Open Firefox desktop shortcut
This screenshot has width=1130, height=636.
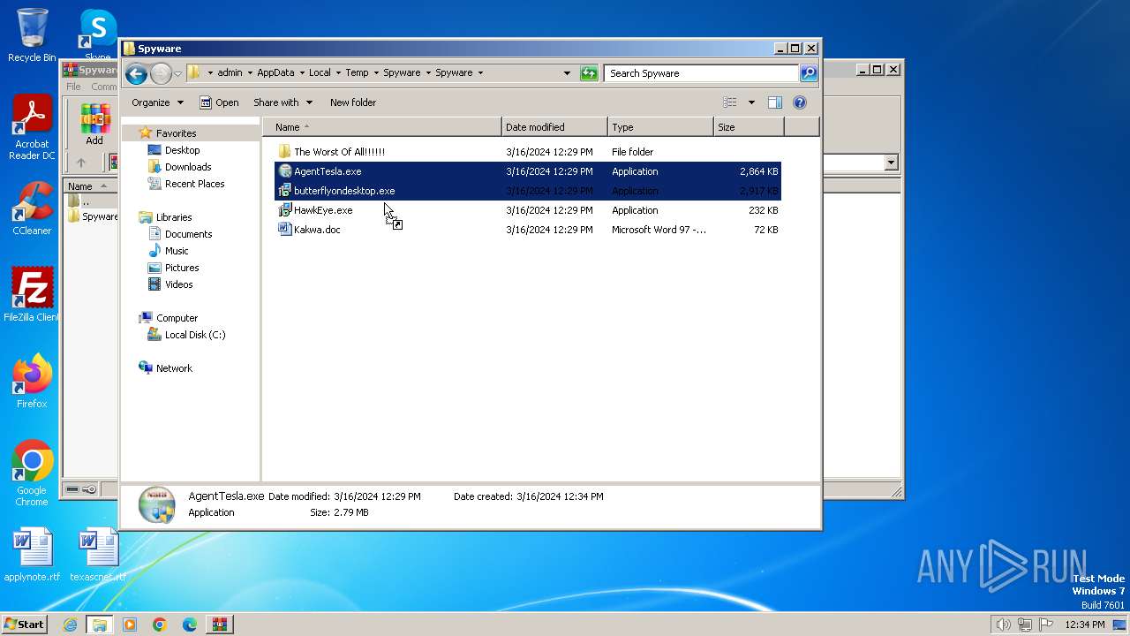click(x=32, y=381)
